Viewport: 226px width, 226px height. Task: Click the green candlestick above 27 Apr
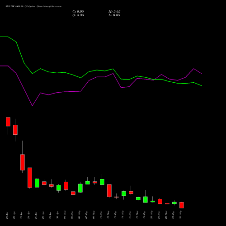pos(37,183)
